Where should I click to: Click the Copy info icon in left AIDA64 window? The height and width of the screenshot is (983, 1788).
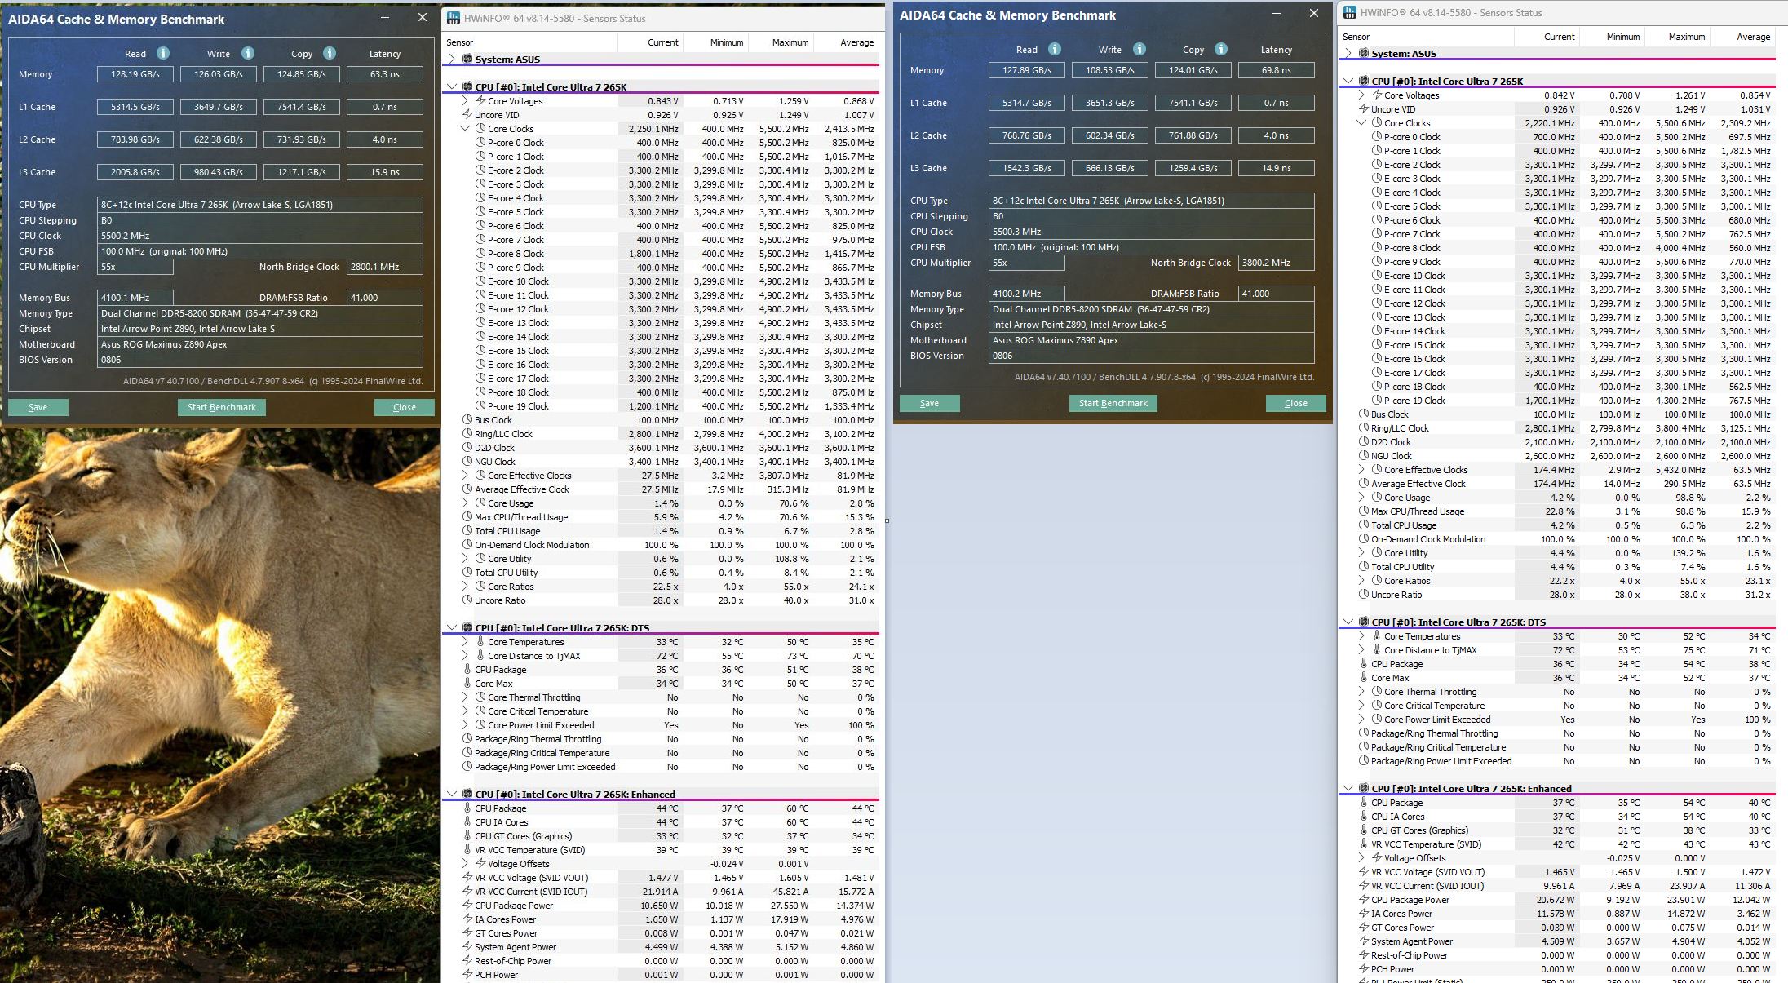click(x=330, y=53)
